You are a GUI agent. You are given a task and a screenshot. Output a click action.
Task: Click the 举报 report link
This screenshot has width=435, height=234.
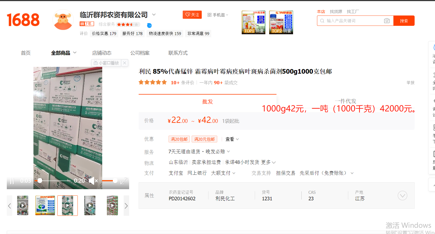410,83
